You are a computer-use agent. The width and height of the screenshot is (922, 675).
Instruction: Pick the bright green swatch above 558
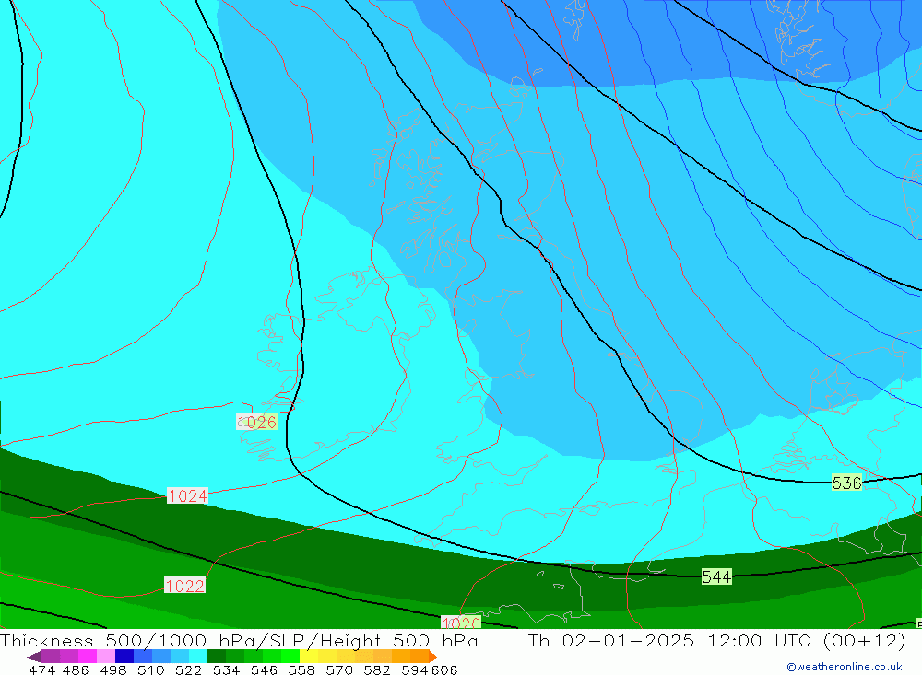click(290, 657)
